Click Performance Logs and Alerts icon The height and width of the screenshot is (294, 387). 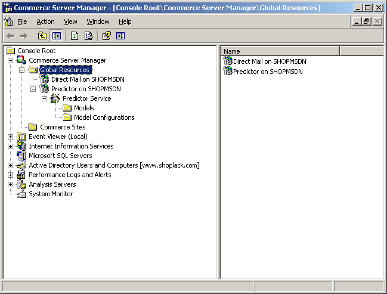21,175
